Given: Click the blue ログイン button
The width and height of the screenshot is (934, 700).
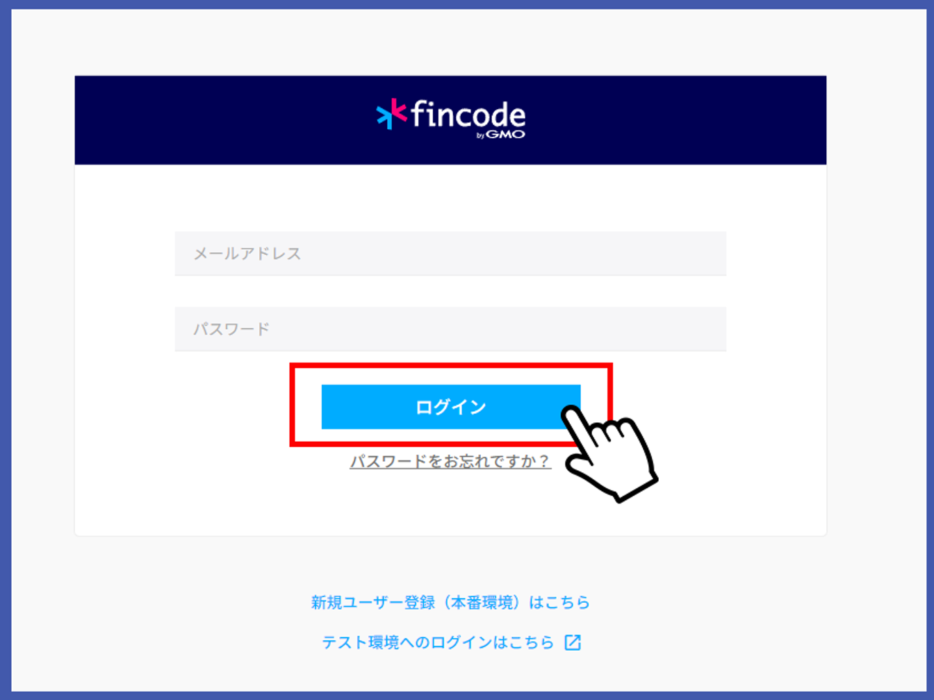Looking at the screenshot, I should pyautogui.click(x=450, y=407).
